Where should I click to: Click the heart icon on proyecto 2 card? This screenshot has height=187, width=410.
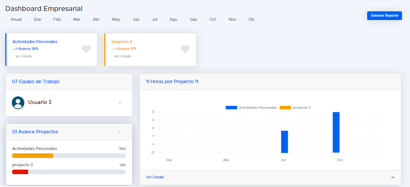coord(185,49)
